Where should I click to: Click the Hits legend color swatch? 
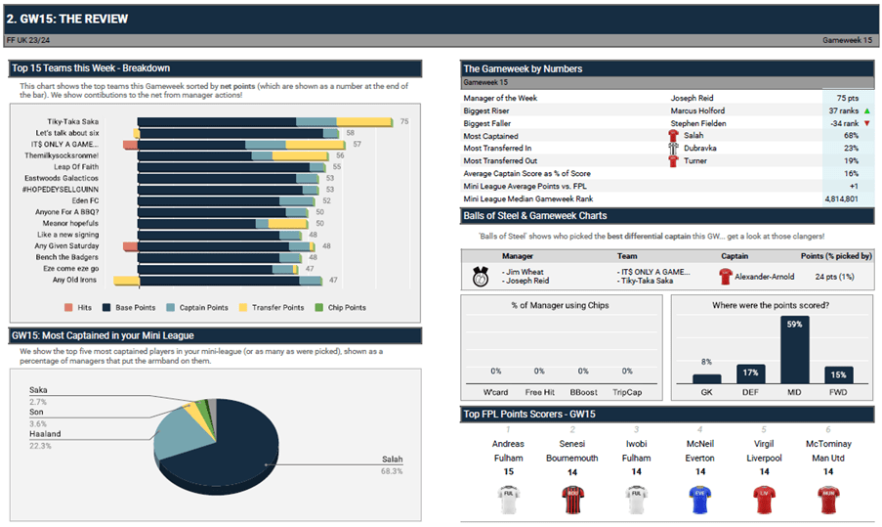tap(68, 307)
